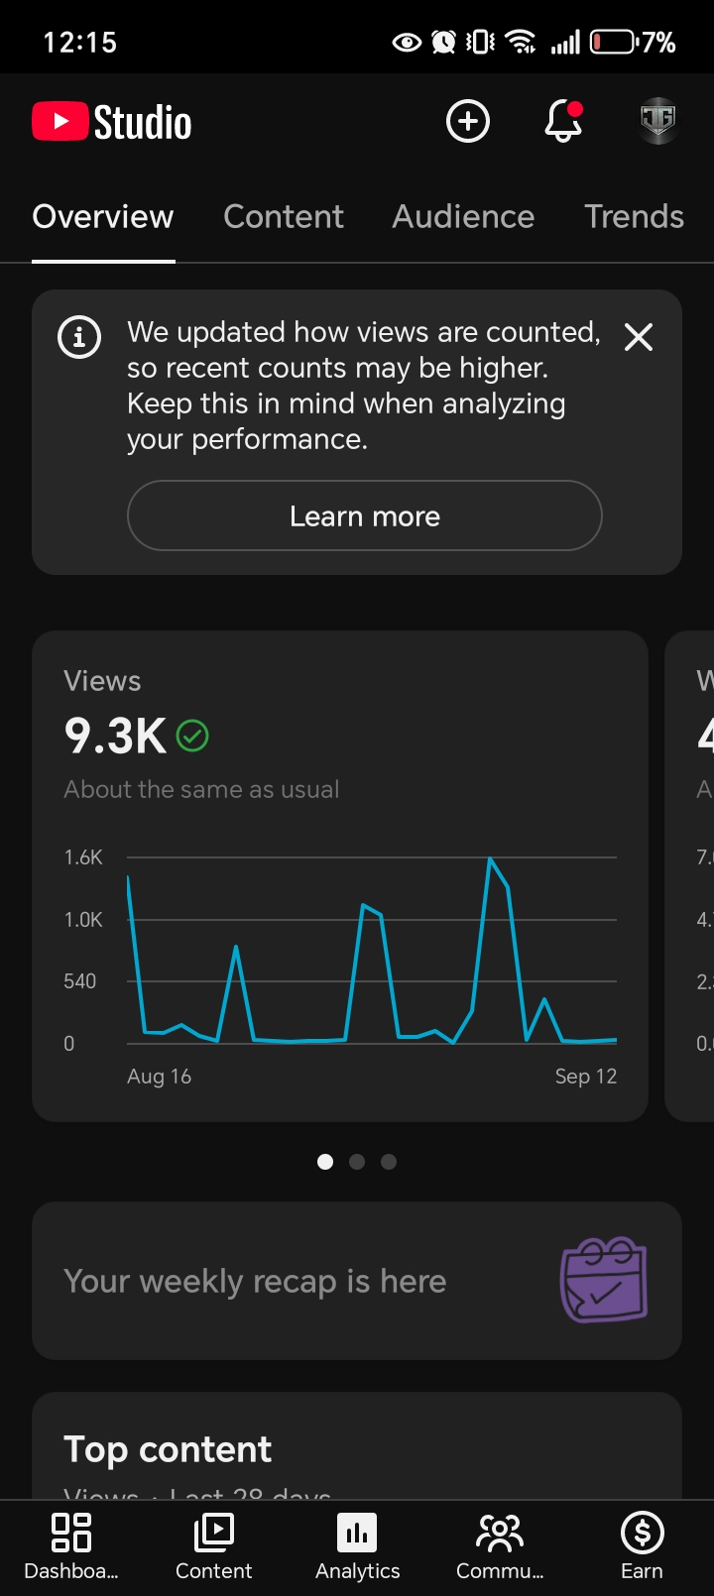Select the Analytics bottom navigation icon
714x1596 pixels.
(x=357, y=1533)
